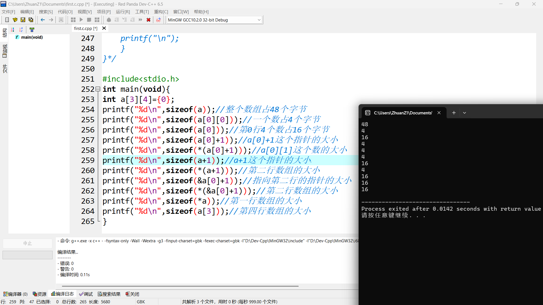Click the New file toolbar icon
This screenshot has width=543, height=305.
(7, 20)
